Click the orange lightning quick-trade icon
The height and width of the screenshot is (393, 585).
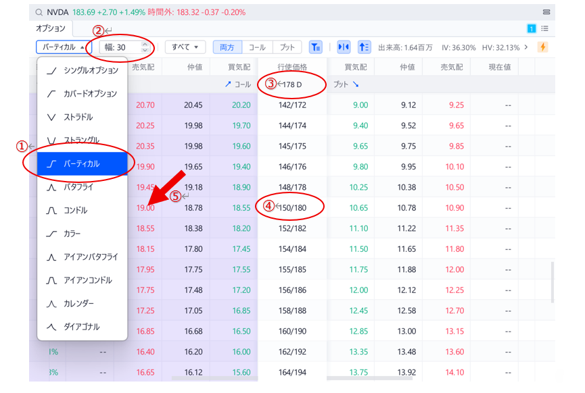pyautogui.click(x=542, y=47)
